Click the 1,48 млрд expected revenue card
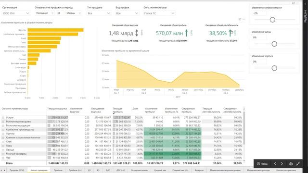 (x=125, y=33)
